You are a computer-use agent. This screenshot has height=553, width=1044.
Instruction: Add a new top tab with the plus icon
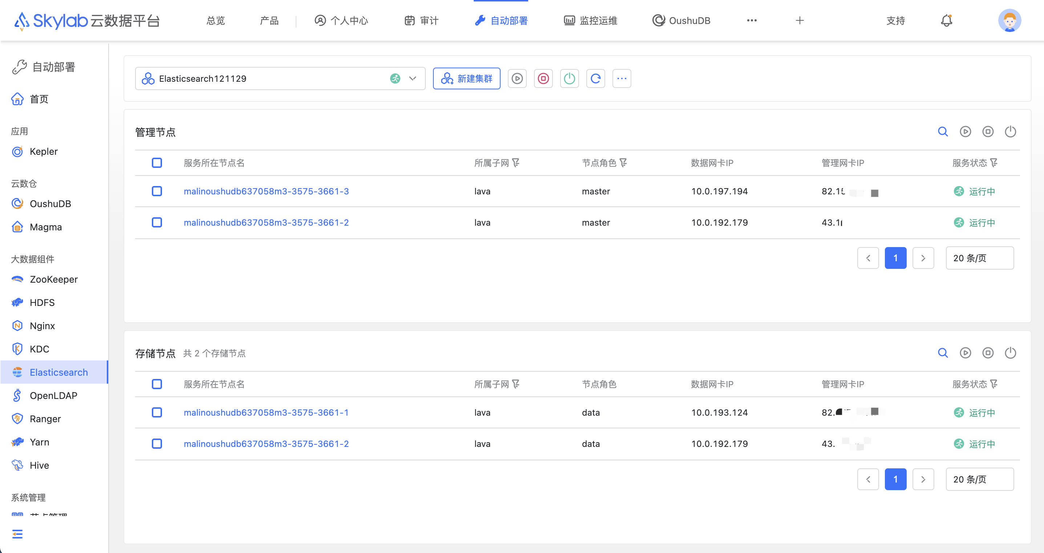[800, 20]
